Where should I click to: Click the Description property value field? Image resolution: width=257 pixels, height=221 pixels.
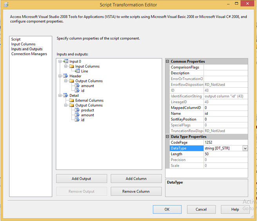(x=226, y=73)
